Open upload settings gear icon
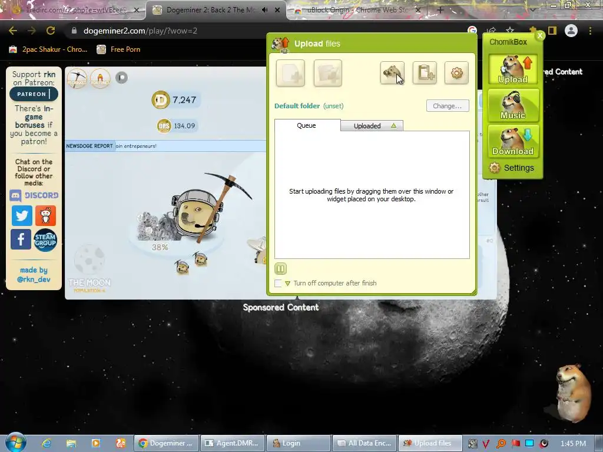 pyautogui.click(x=456, y=72)
